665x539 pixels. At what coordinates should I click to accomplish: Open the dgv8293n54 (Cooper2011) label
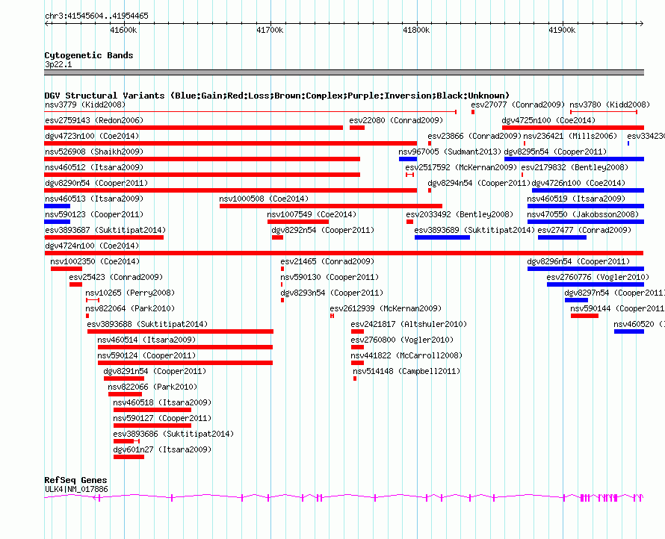click(x=332, y=293)
